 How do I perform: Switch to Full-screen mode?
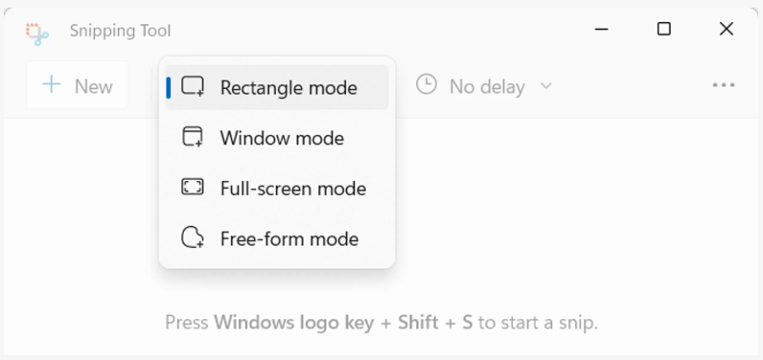coord(277,189)
